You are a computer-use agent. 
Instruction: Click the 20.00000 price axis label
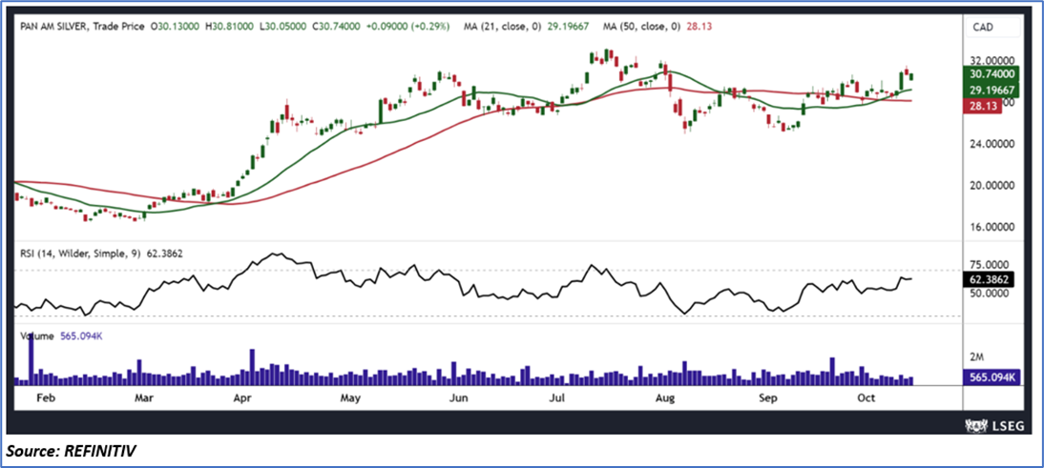click(x=991, y=185)
